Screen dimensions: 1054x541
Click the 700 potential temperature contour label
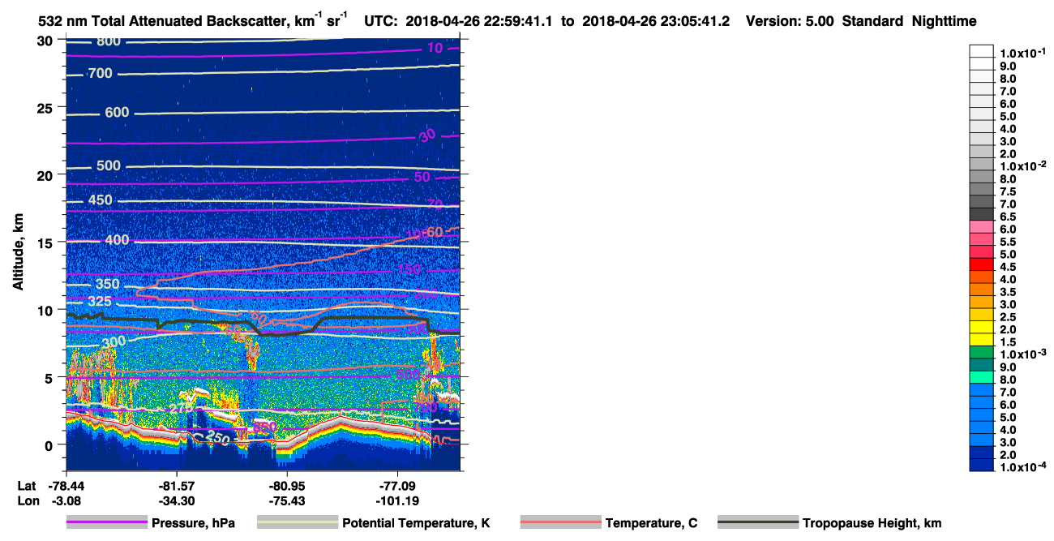click(100, 74)
